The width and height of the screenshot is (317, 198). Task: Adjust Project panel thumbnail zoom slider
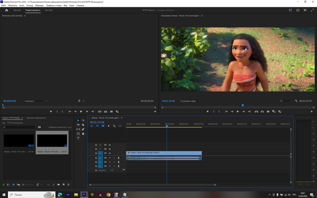[x=28, y=185]
